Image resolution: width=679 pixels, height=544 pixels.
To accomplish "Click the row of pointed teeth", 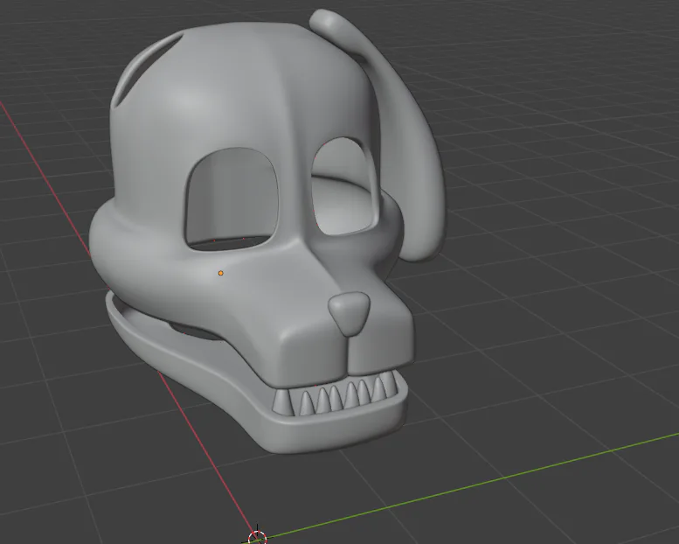I will (x=336, y=394).
